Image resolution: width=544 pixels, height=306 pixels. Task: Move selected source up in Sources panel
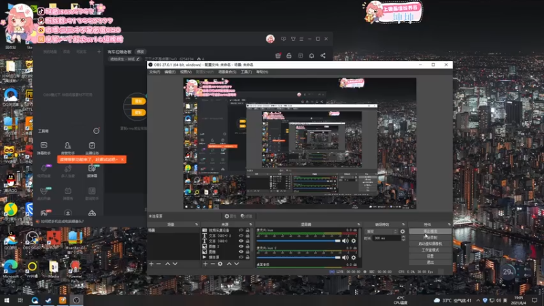coord(229,264)
